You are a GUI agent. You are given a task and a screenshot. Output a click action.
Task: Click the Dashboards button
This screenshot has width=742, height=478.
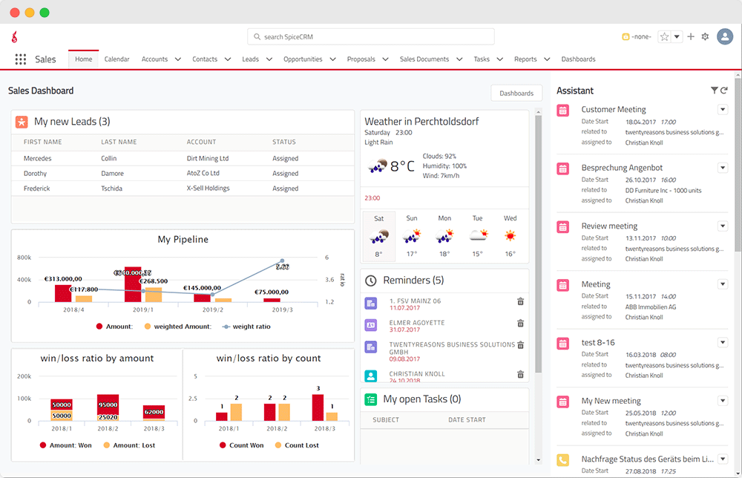[516, 94]
